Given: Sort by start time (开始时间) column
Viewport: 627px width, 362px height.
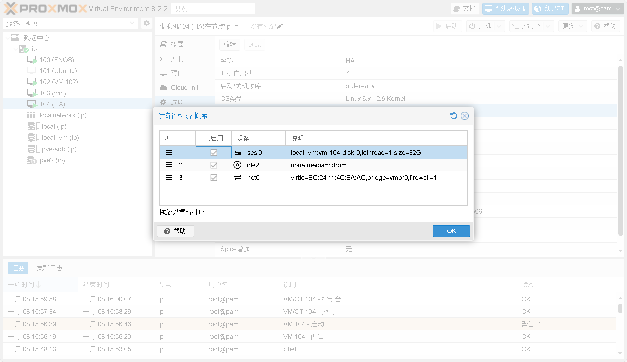Looking at the screenshot, I should [x=40, y=285].
